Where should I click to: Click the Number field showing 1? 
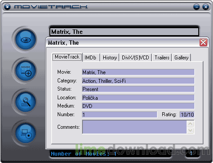pyautogui.click(x=119, y=114)
